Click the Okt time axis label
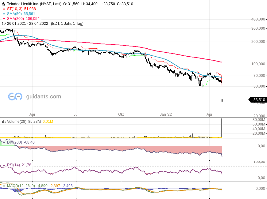 click(x=121, y=115)
